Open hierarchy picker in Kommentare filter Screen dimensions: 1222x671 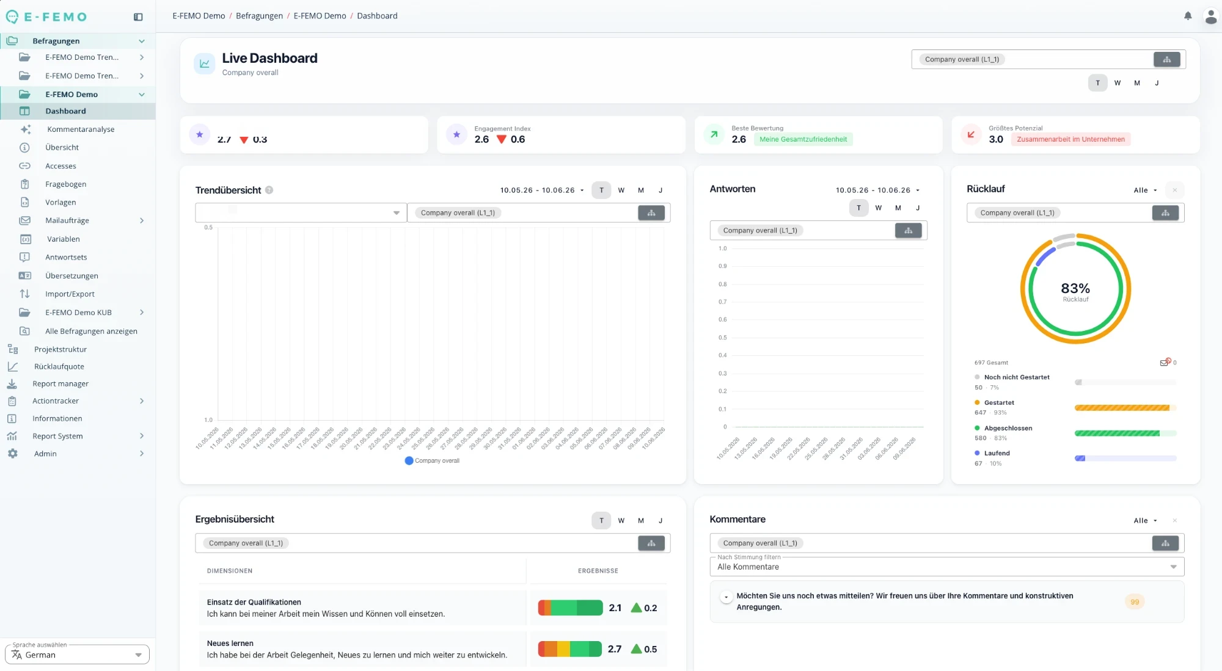coord(1165,543)
